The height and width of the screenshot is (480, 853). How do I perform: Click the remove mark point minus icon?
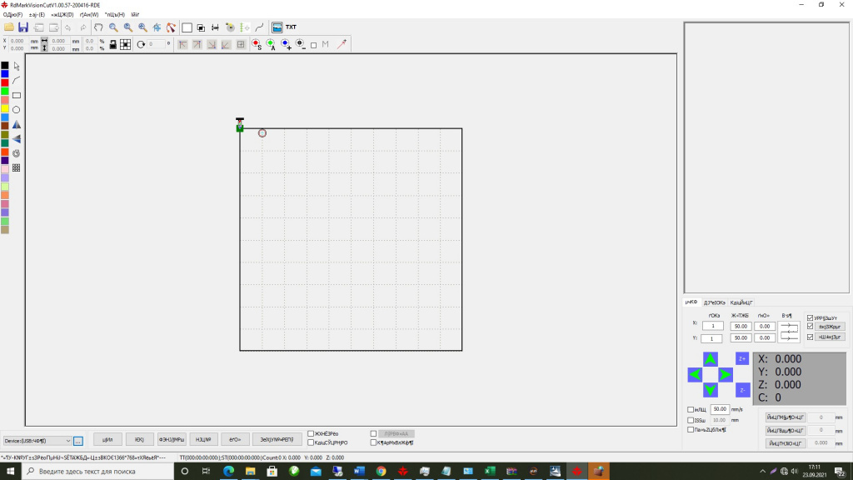[300, 45]
